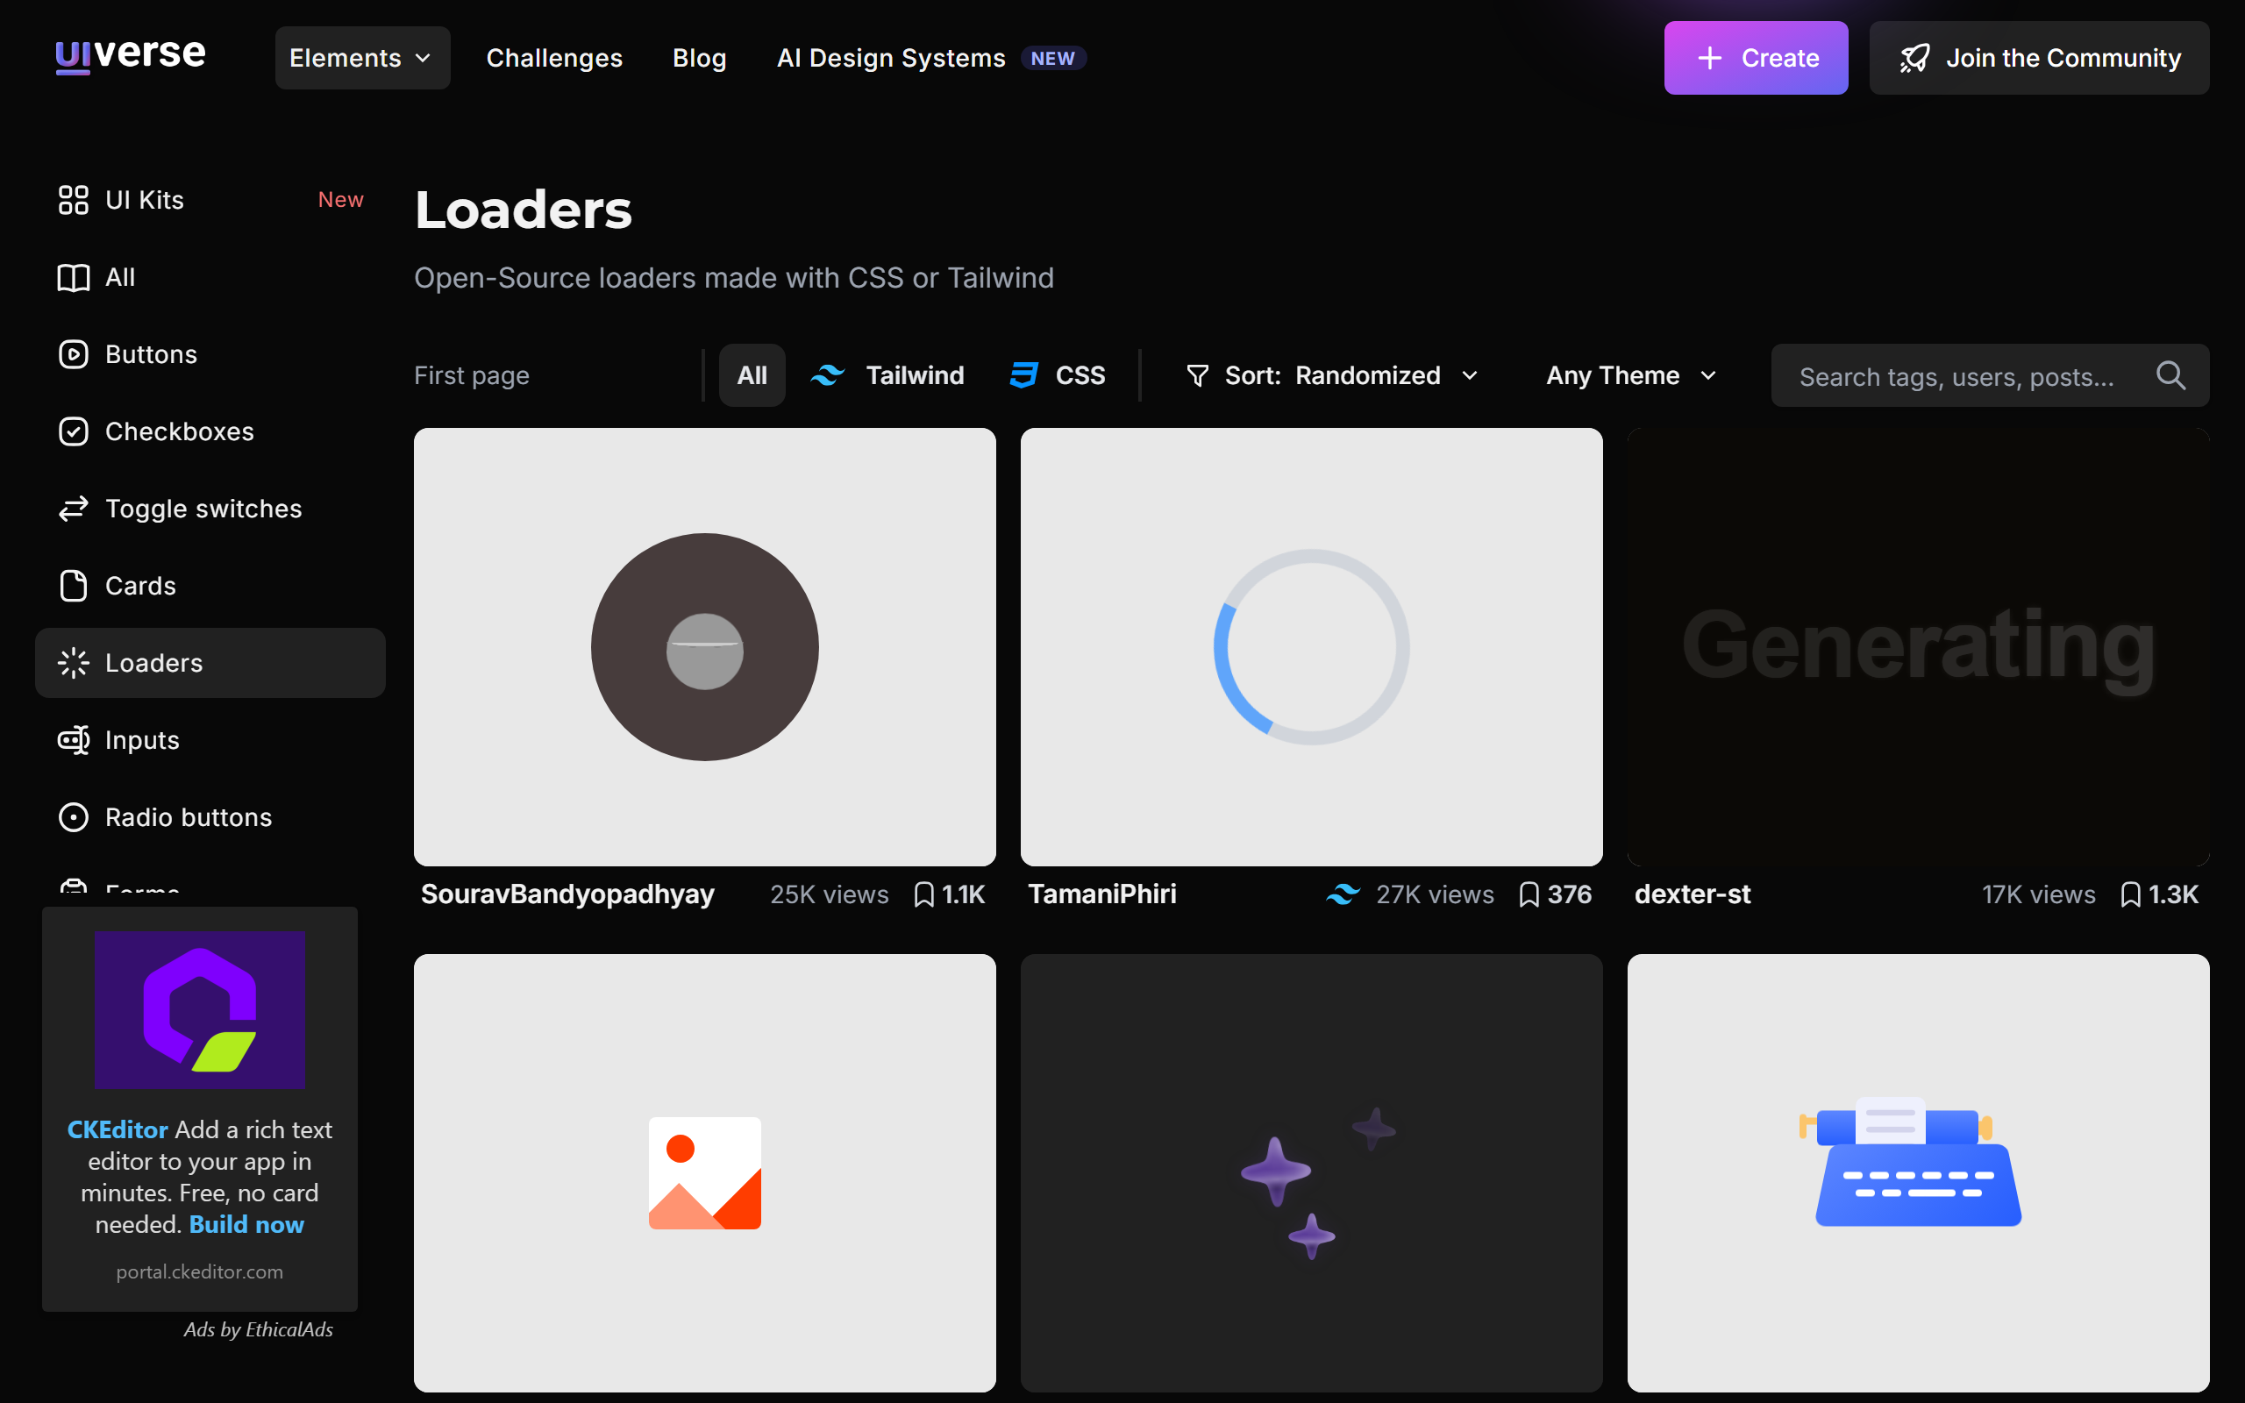Open Buttons category icon

coord(74,354)
